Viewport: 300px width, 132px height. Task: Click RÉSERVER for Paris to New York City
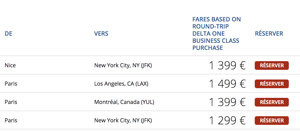pyautogui.click(x=272, y=121)
